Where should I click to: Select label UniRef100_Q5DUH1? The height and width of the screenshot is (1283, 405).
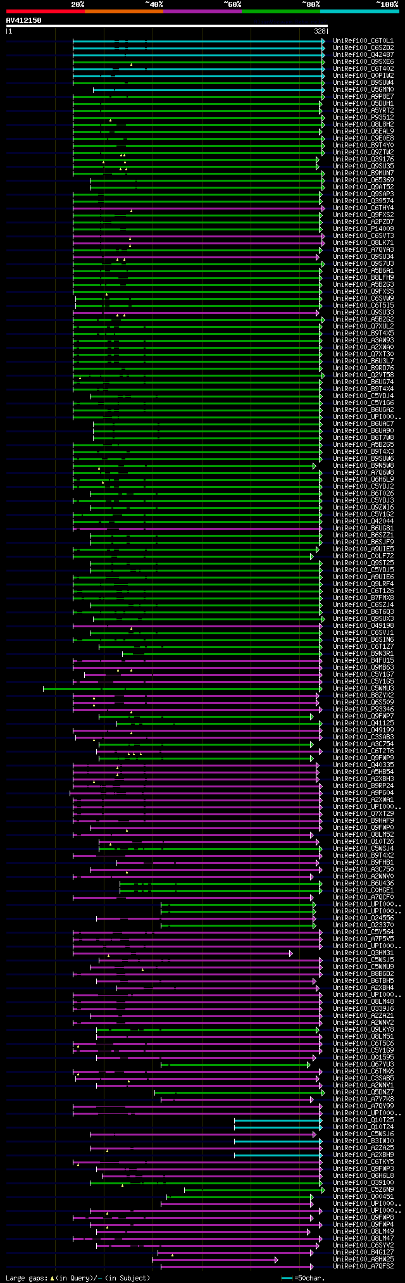363,104
